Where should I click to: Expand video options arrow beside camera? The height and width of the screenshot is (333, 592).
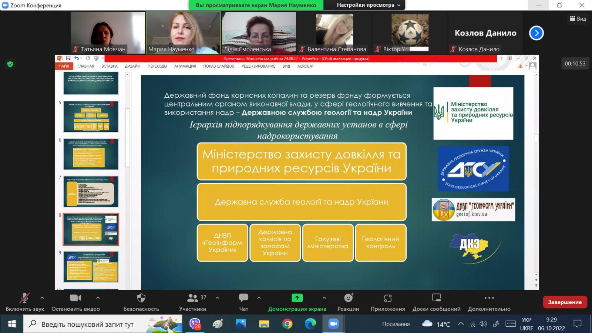pyautogui.click(x=98, y=297)
